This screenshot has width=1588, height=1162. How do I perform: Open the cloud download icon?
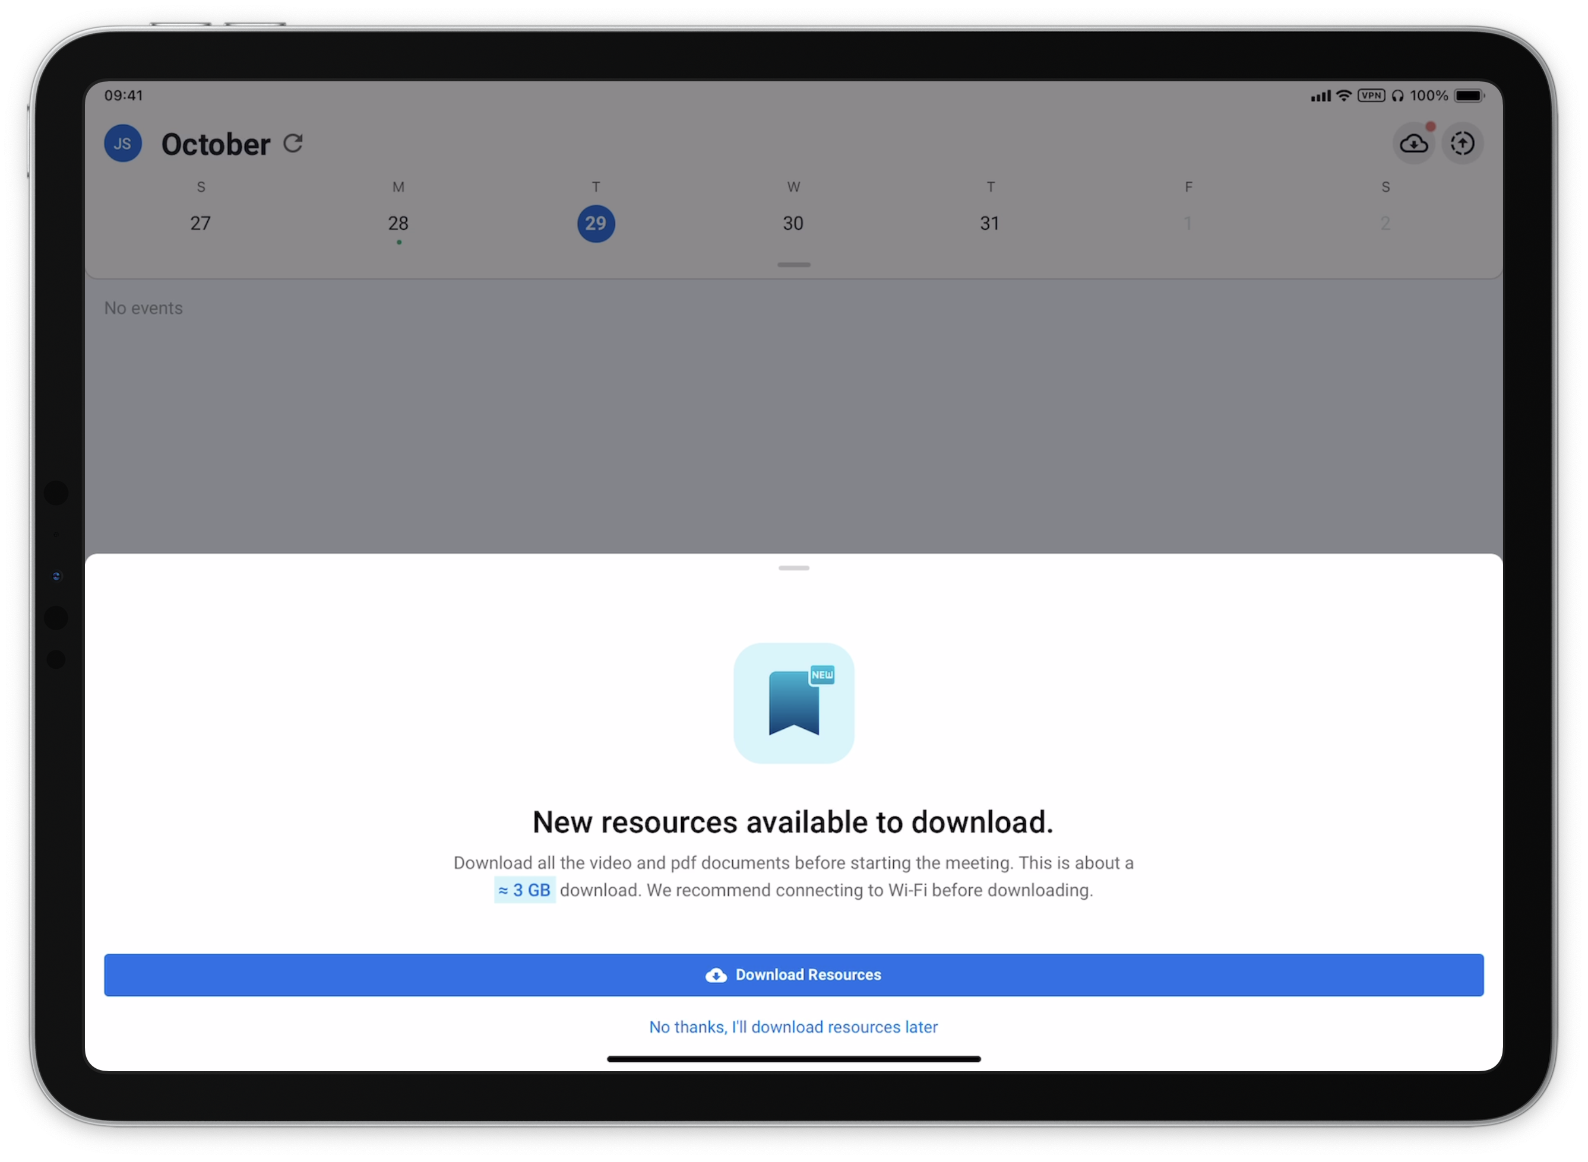click(1413, 144)
